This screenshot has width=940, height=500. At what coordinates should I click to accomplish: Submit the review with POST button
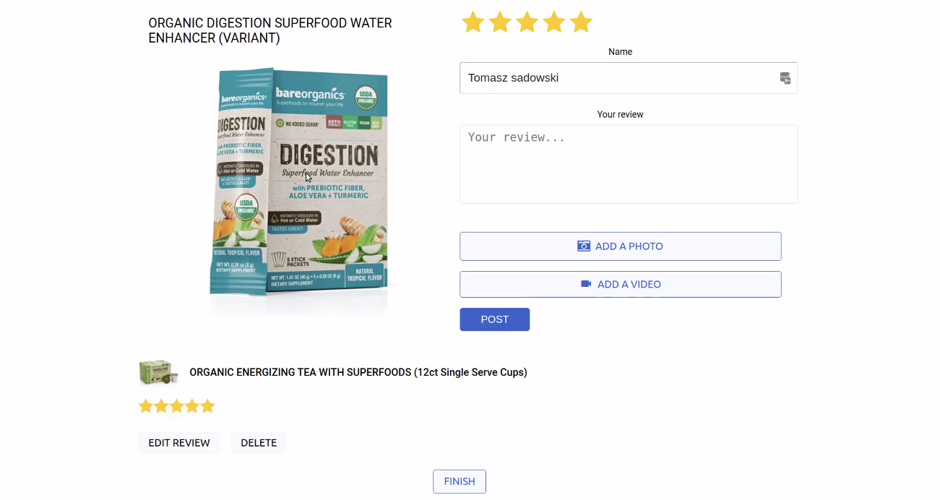tap(494, 319)
